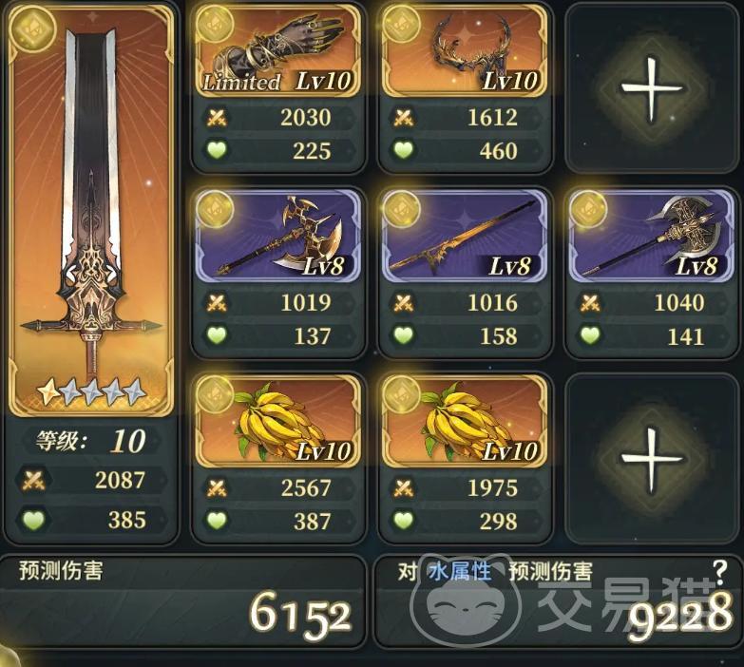
Task: Select the banana weapon with 1975 attack
Action: 464,421
